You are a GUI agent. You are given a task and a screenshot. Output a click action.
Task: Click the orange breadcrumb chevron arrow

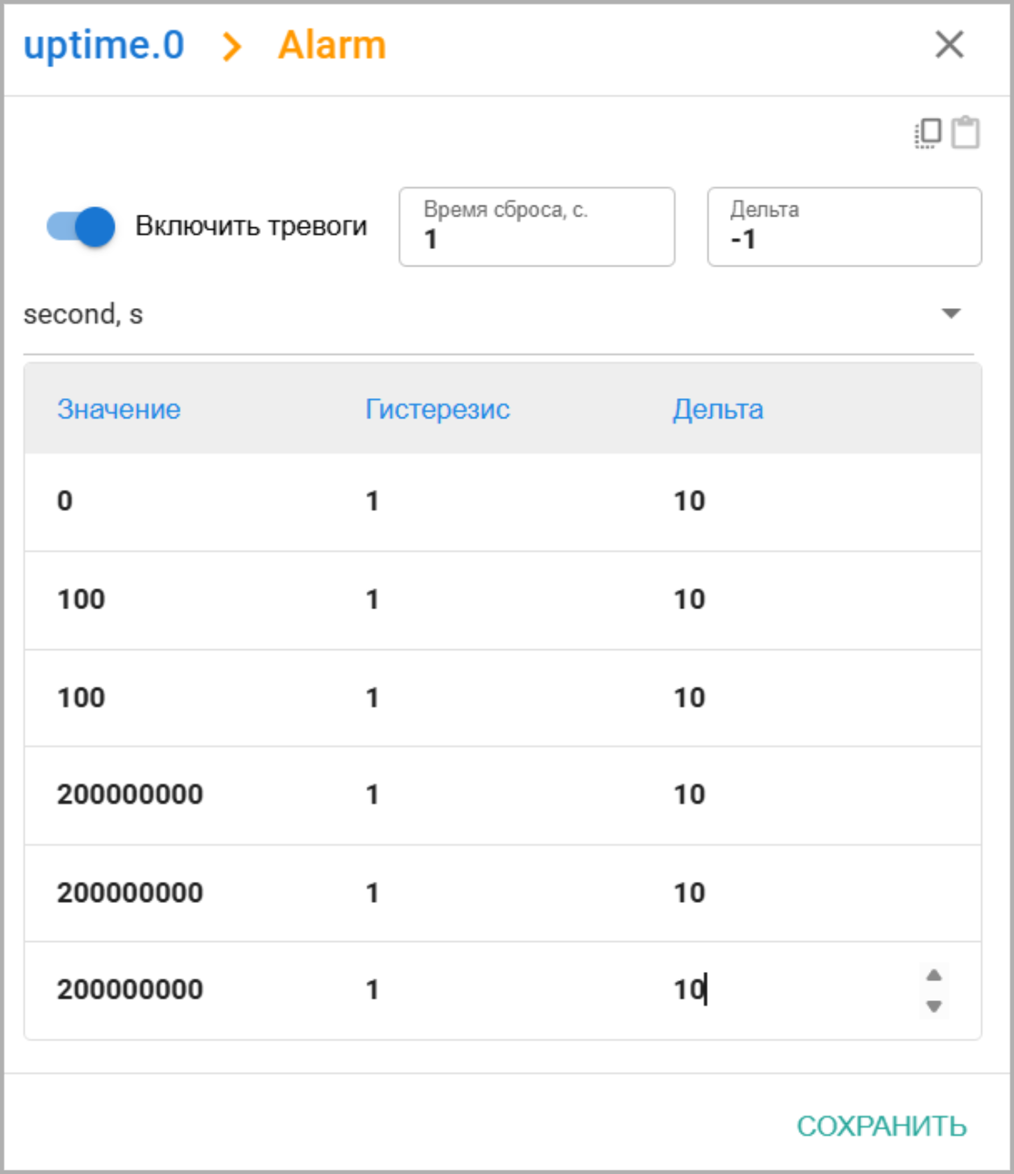click(x=232, y=46)
